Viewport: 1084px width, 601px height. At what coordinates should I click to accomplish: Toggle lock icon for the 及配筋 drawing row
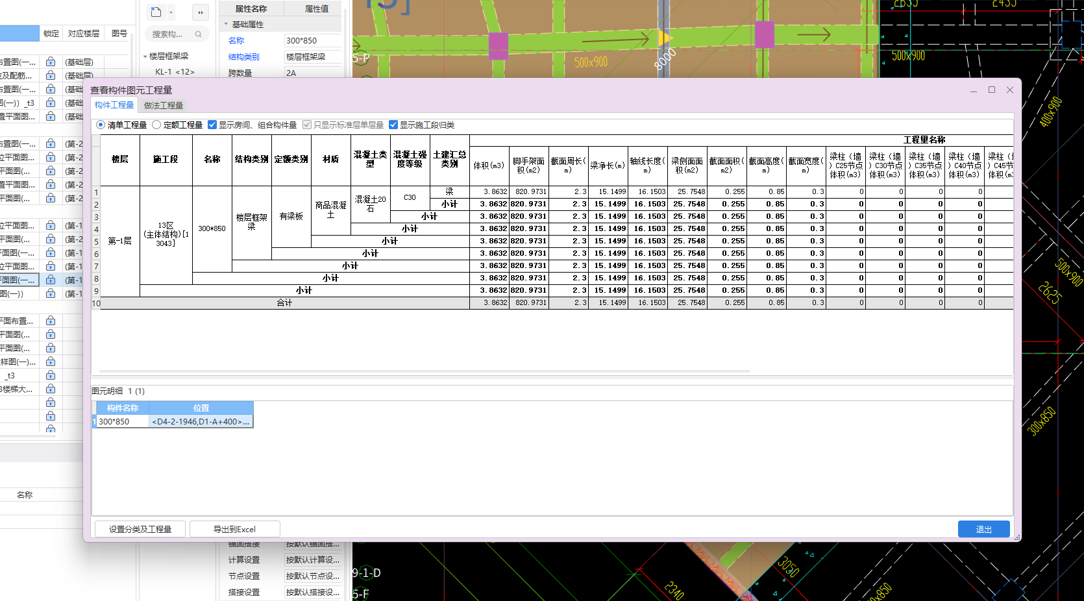point(51,76)
